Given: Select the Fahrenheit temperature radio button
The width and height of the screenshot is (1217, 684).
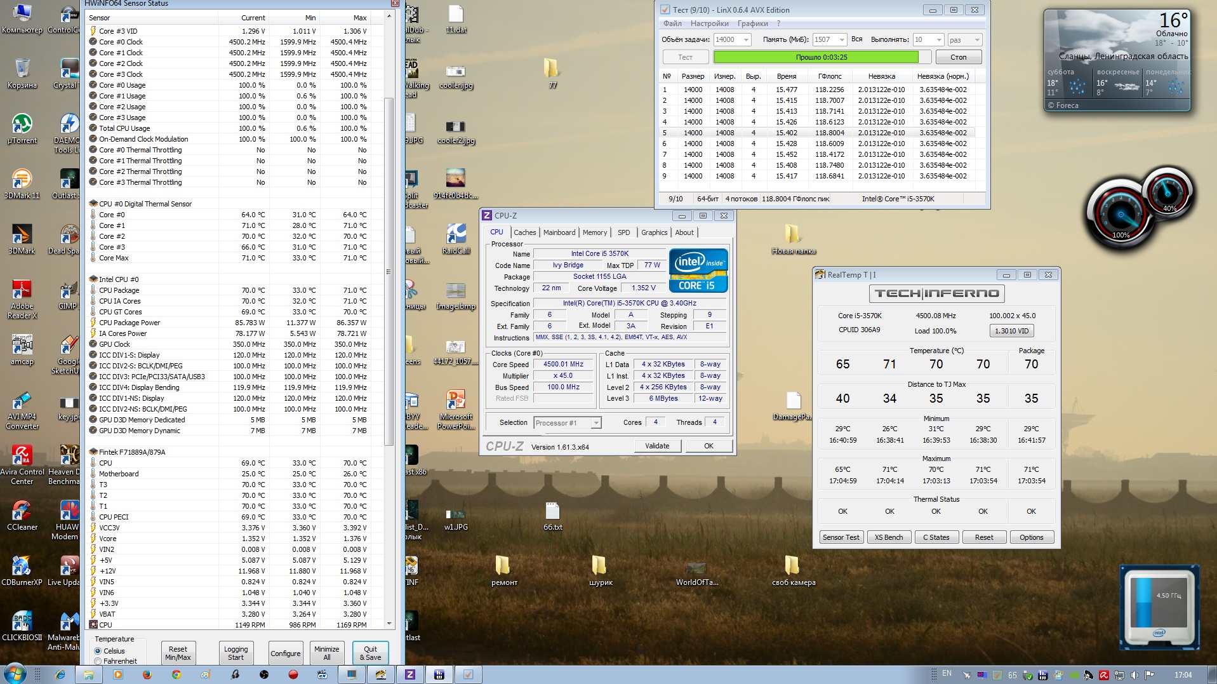Looking at the screenshot, I should click(98, 661).
